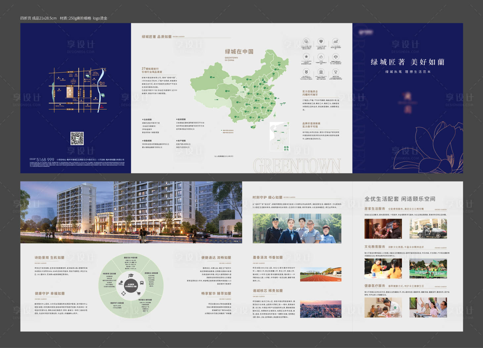Click the heading 便捷通达 流畅如蘭
483x348 pixels.
216,257
